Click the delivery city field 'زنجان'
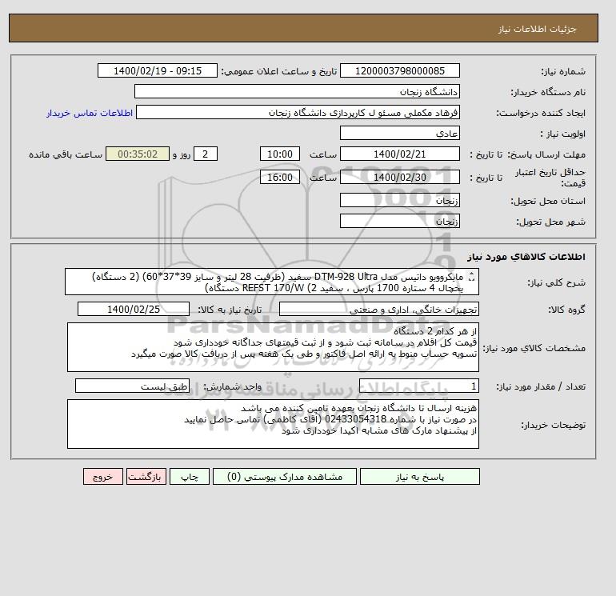Screen dimensions: 616x596 (x=399, y=221)
